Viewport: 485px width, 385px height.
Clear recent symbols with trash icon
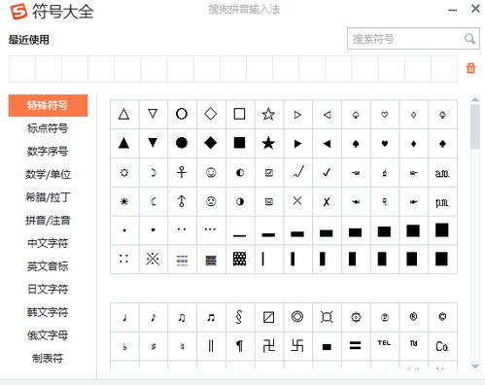tap(470, 68)
